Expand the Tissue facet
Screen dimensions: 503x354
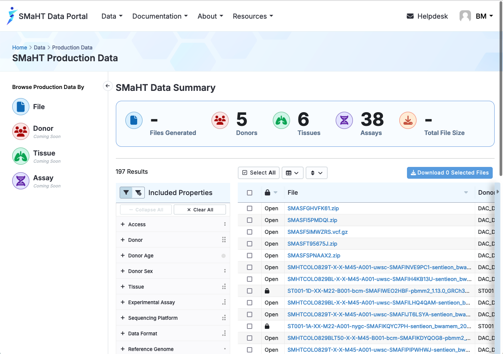[173, 287]
